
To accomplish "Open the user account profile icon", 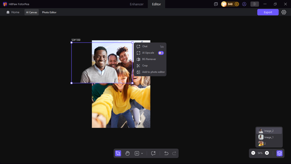I will point(244,4).
